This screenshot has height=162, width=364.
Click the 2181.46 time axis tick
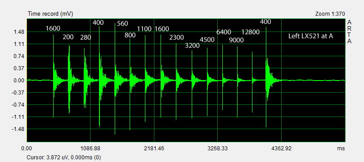click(x=154, y=148)
